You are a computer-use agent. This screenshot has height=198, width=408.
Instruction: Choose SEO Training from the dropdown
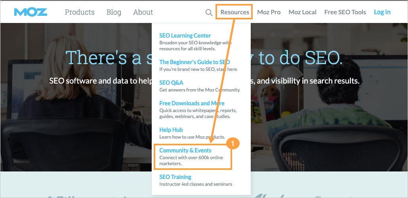coord(175,177)
